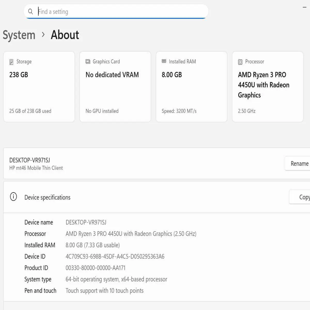Click the '64-bit operating system' value

[x=116, y=279]
